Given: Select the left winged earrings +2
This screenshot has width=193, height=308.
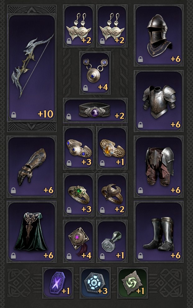Looking at the screenshot, I should click(x=79, y=26).
